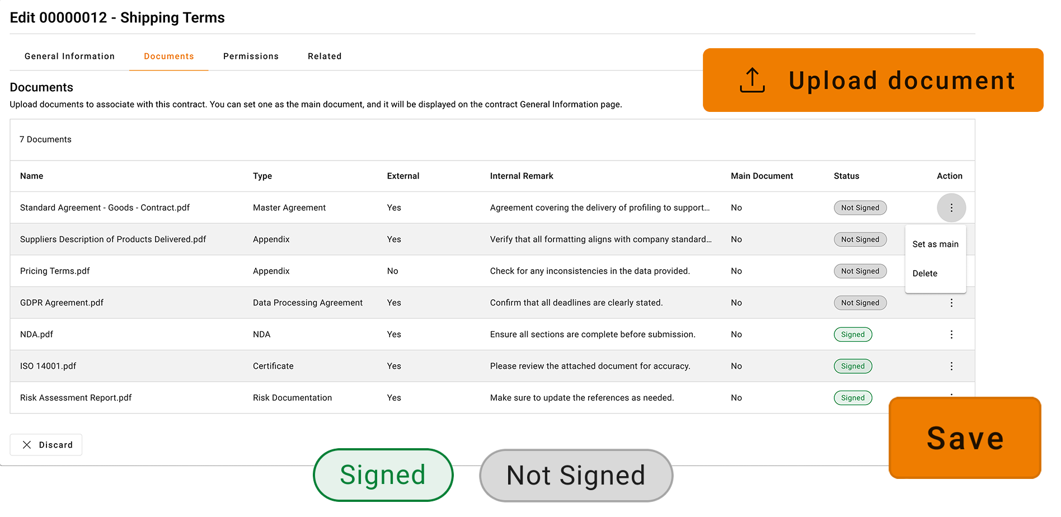This screenshot has width=1061, height=517.
Task: Click the upload arrow icon
Action: click(x=752, y=80)
